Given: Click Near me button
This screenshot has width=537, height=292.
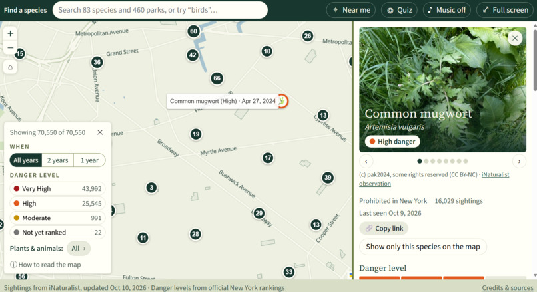Looking at the screenshot, I should [351, 10].
